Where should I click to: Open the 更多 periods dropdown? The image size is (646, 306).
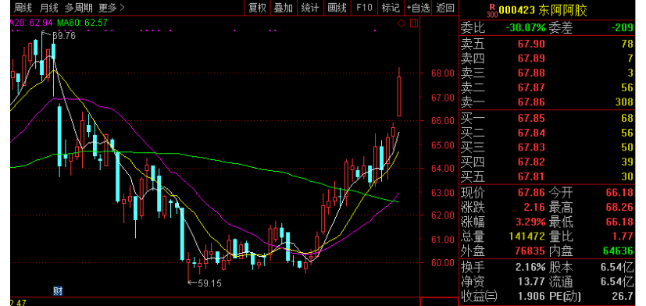click(x=111, y=7)
